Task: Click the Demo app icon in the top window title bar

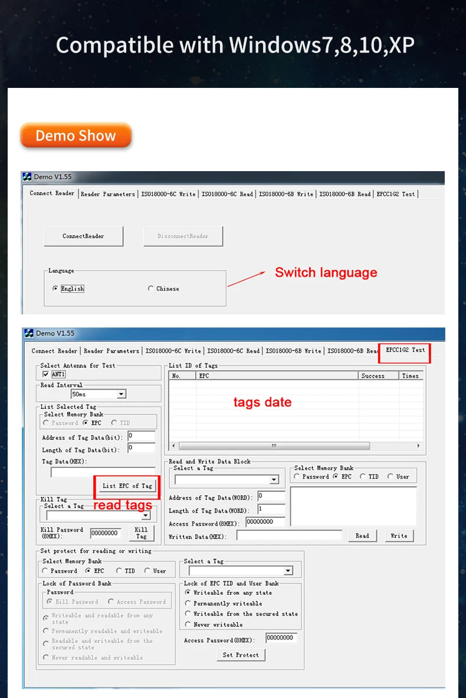Action: click(27, 177)
